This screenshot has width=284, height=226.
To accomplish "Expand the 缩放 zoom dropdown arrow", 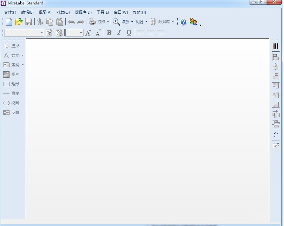I will pos(132,22).
